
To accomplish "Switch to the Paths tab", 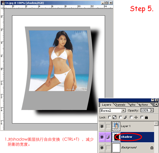I will (x=132, y=105).
